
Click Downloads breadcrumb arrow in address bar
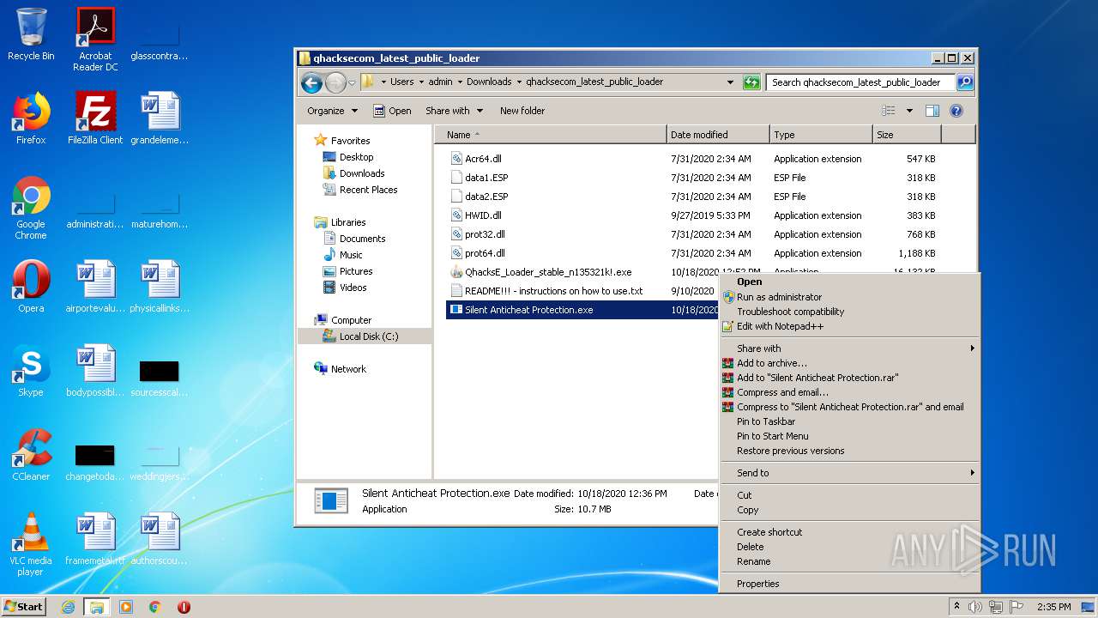coord(519,82)
